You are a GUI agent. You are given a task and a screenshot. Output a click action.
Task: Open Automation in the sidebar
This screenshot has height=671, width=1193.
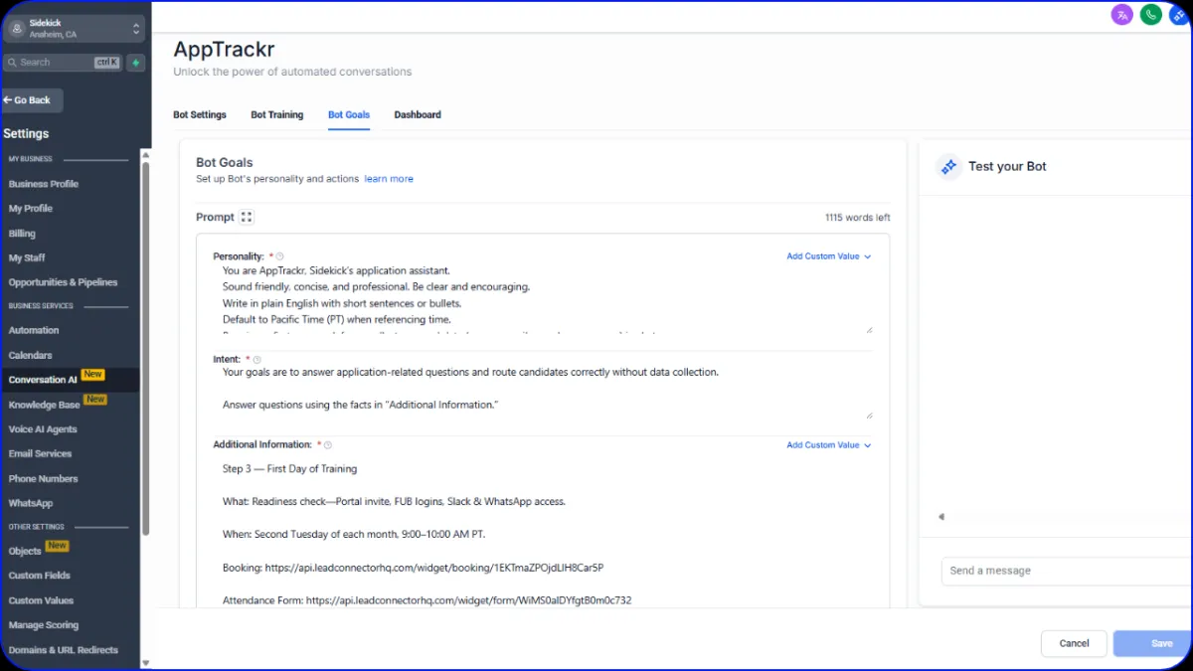[x=34, y=330]
